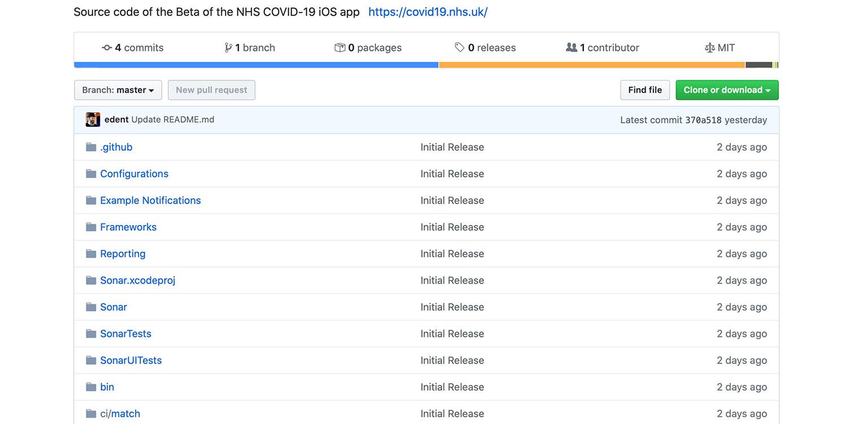The image size is (848, 424).
Task: Click the dark gray language bar segment
Action: [759, 65]
